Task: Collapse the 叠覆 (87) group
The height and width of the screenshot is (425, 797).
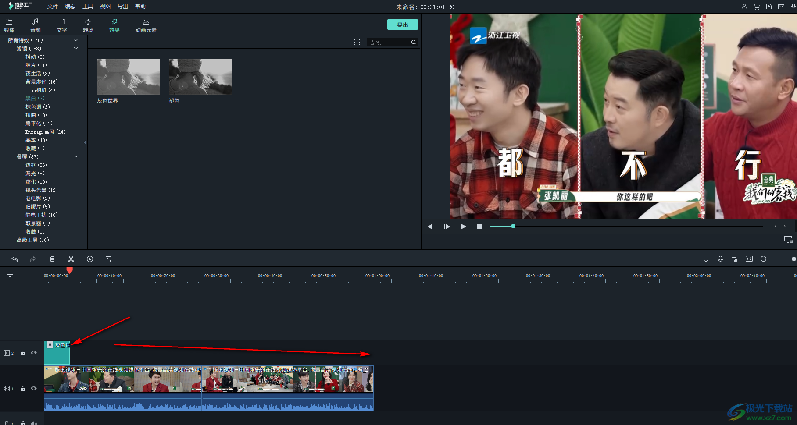Action: (76, 156)
